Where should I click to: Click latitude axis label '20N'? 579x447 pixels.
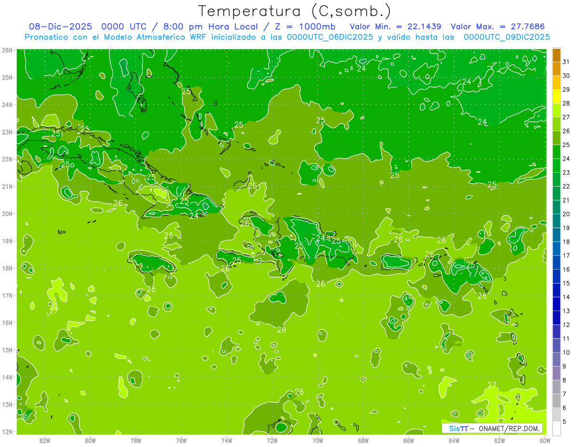[7, 214]
